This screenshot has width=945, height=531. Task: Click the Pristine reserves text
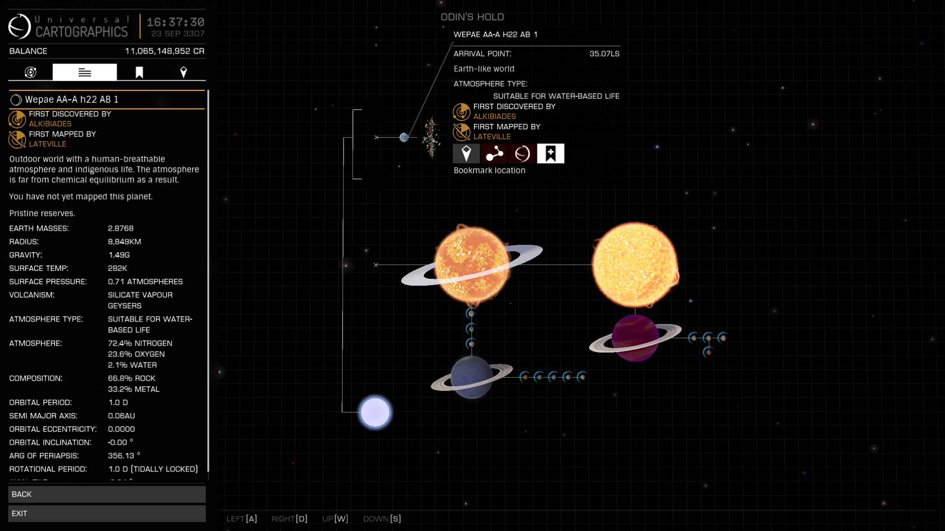42,213
